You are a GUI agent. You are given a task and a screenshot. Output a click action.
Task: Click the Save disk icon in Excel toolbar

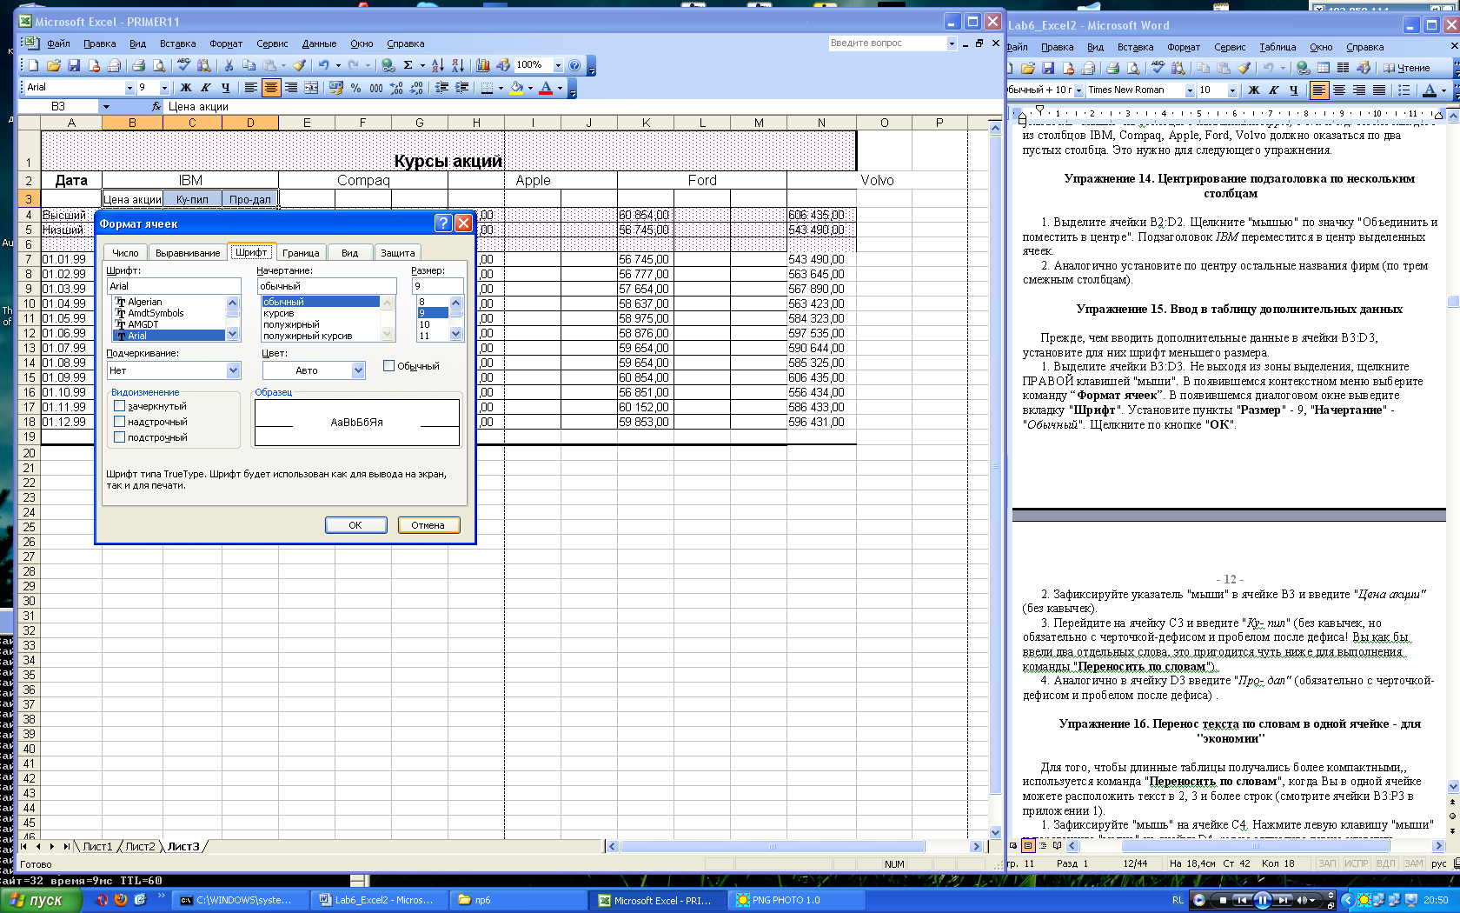click(x=74, y=65)
